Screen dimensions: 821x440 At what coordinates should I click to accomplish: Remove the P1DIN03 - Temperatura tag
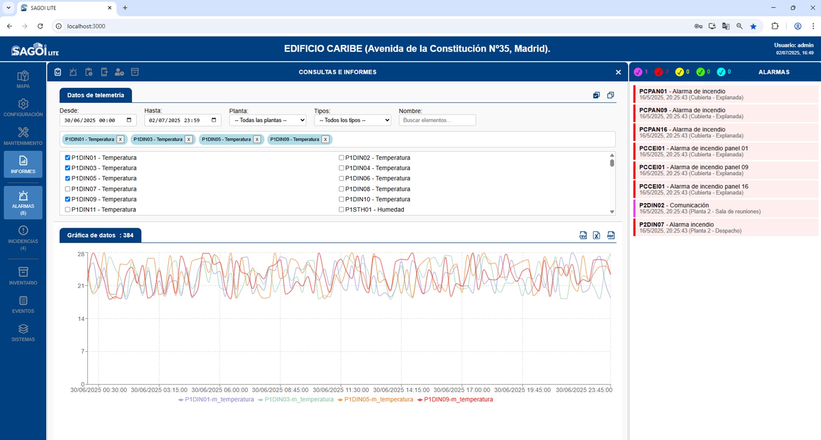point(189,139)
